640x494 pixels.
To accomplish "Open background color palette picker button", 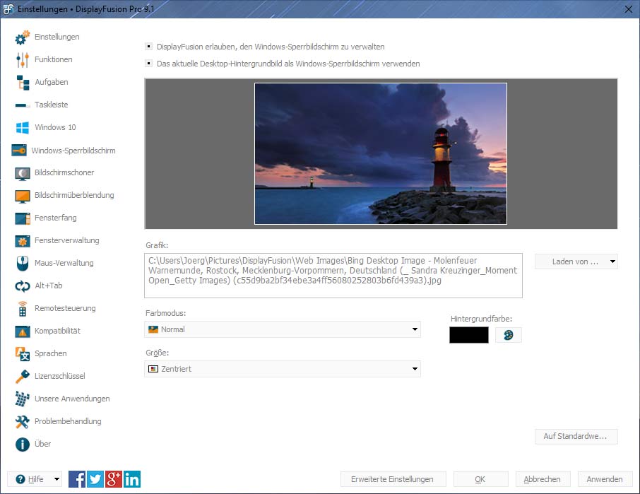I will [509, 335].
